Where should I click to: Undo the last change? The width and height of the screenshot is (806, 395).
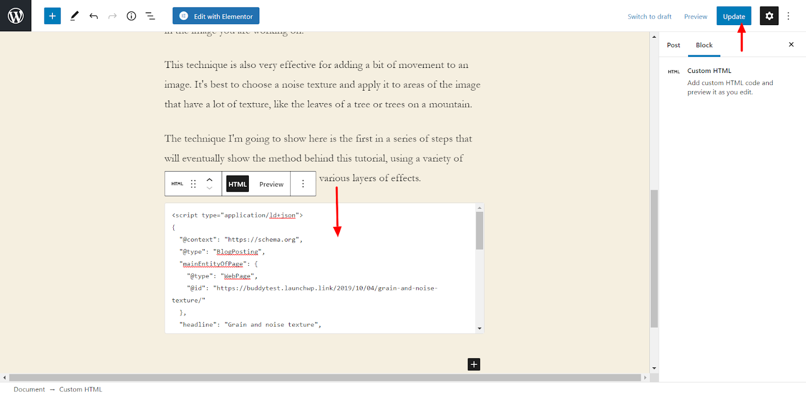click(94, 16)
